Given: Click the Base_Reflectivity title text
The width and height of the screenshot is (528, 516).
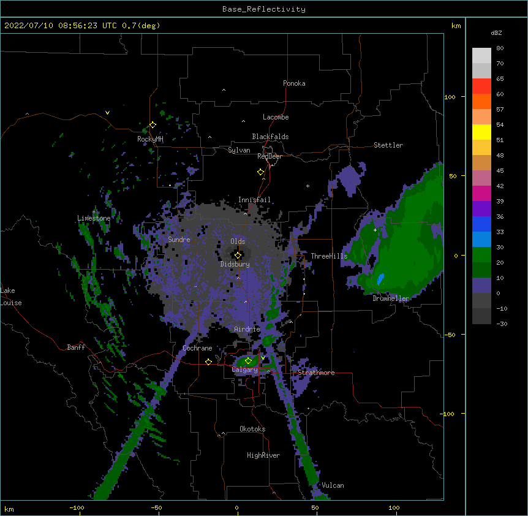Looking at the screenshot, I should pyautogui.click(x=264, y=9).
